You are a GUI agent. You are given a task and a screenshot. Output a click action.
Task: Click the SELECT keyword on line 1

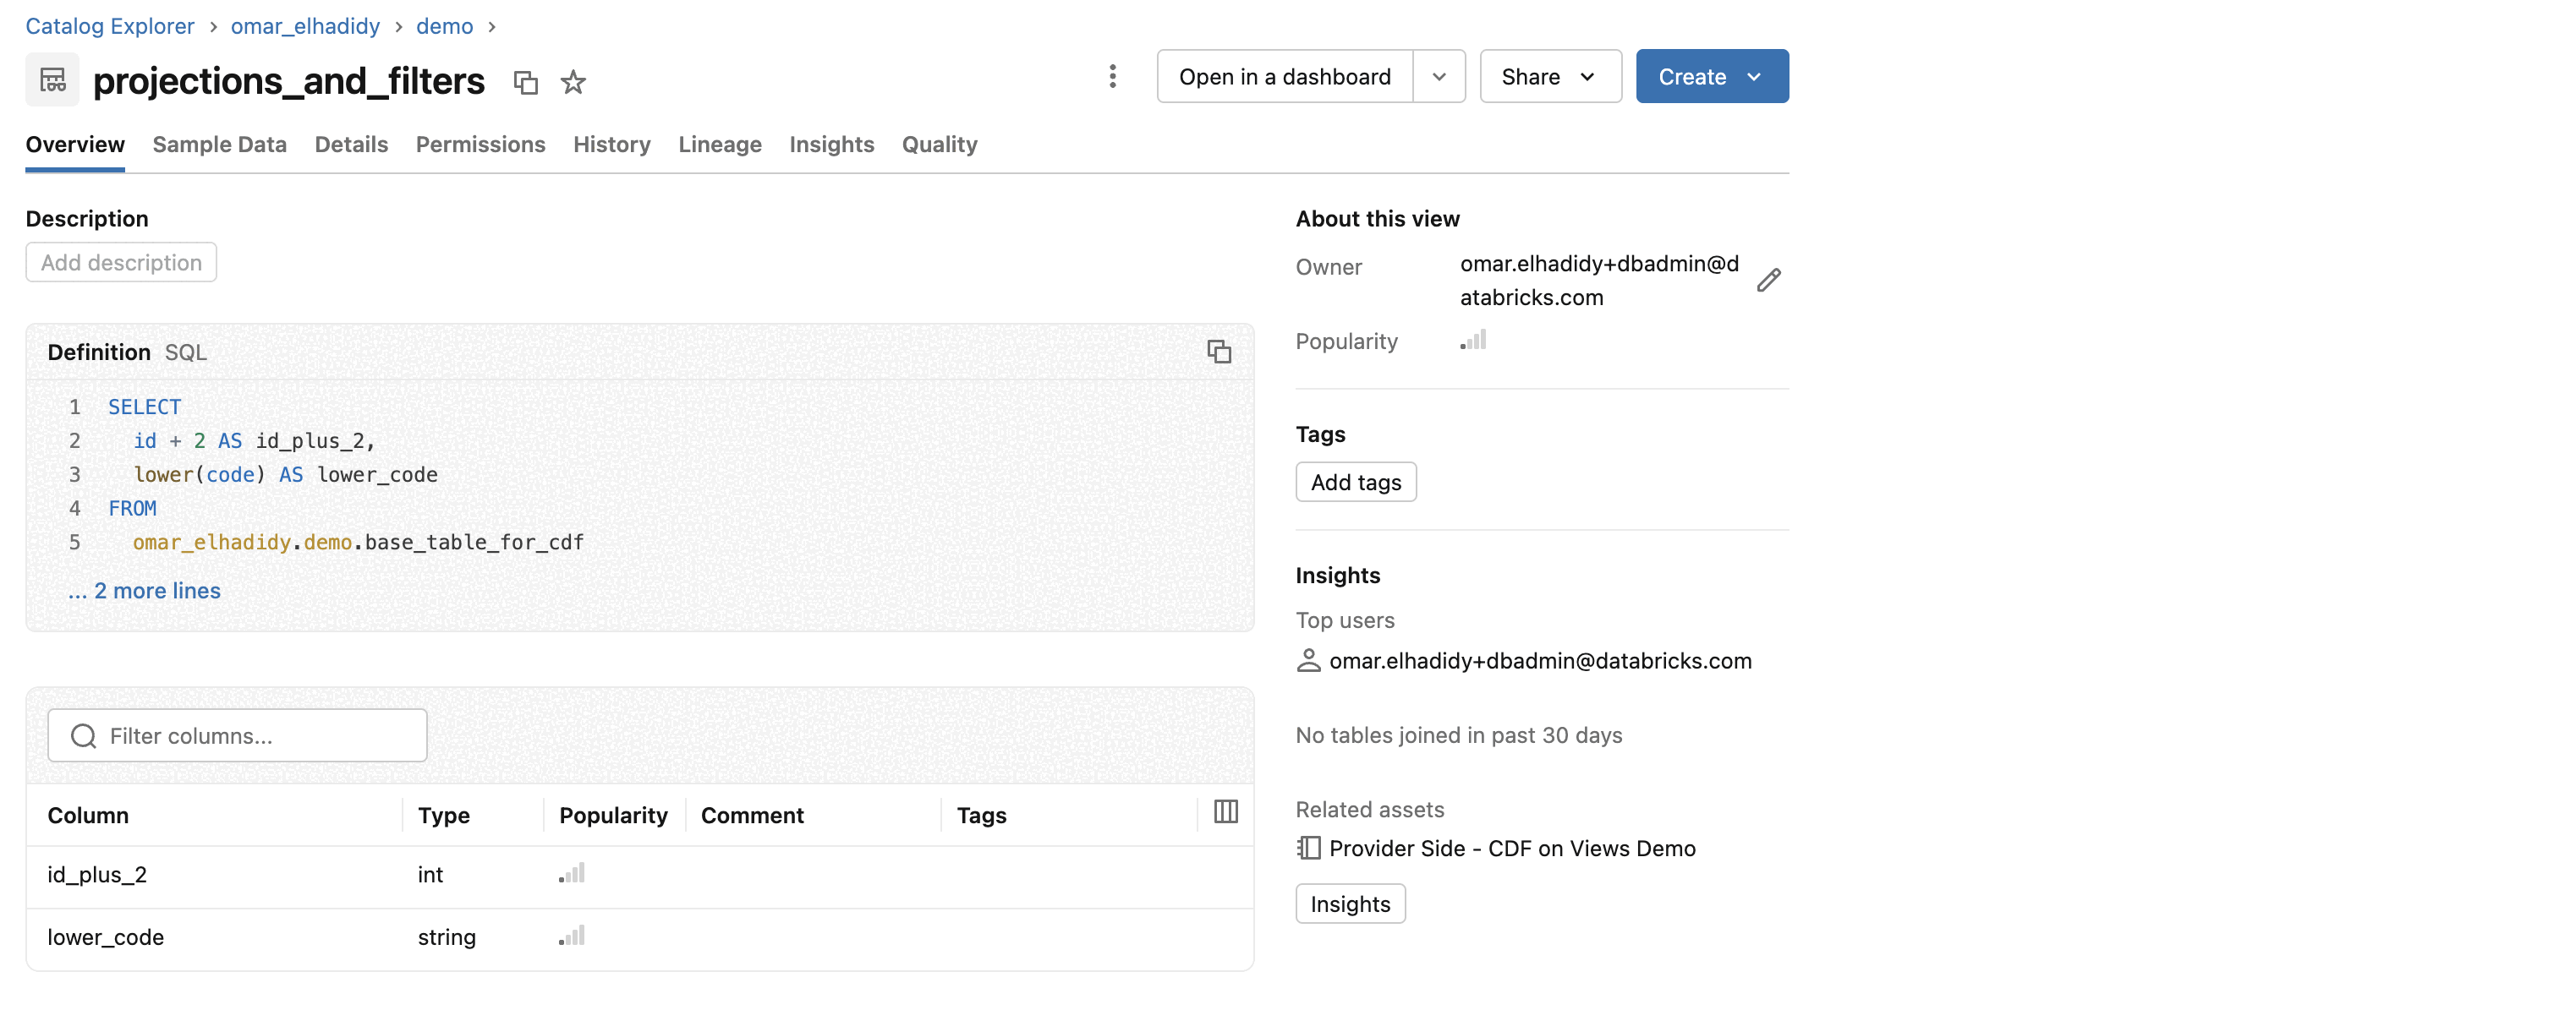tap(144, 407)
